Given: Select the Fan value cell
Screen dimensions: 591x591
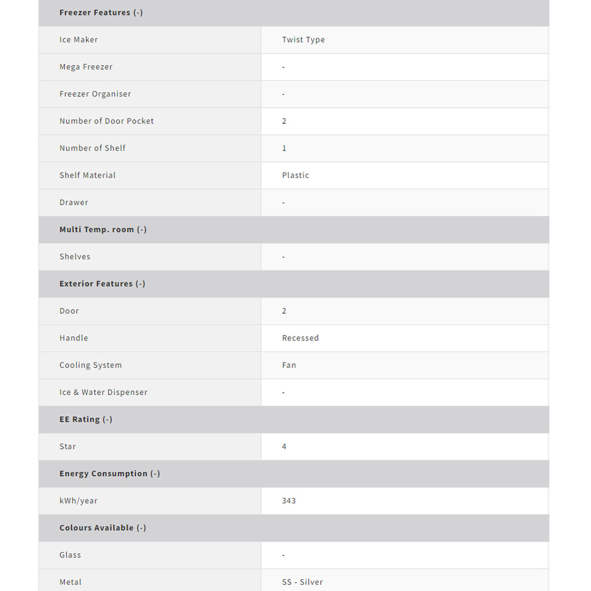Looking at the screenshot, I should [x=289, y=366].
